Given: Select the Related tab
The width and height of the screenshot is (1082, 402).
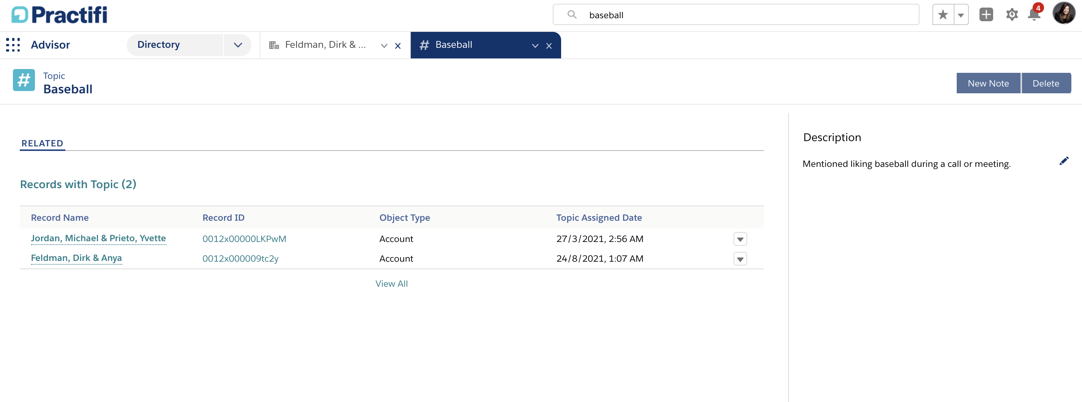Looking at the screenshot, I should pyautogui.click(x=43, y=143).
